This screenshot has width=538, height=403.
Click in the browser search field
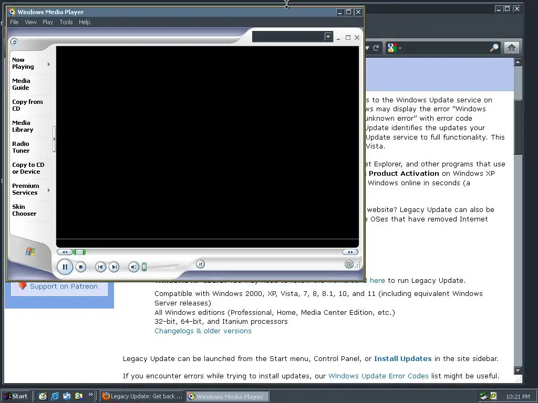446,48
